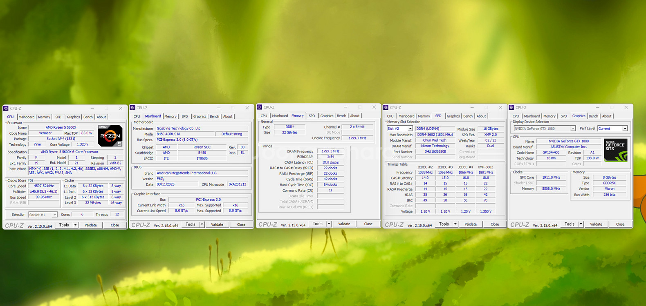The height and width of the screenshot is (306, 646).
Task: Click the Max Bandwidth DDR4-3602 field
Action: coord(435,135)
